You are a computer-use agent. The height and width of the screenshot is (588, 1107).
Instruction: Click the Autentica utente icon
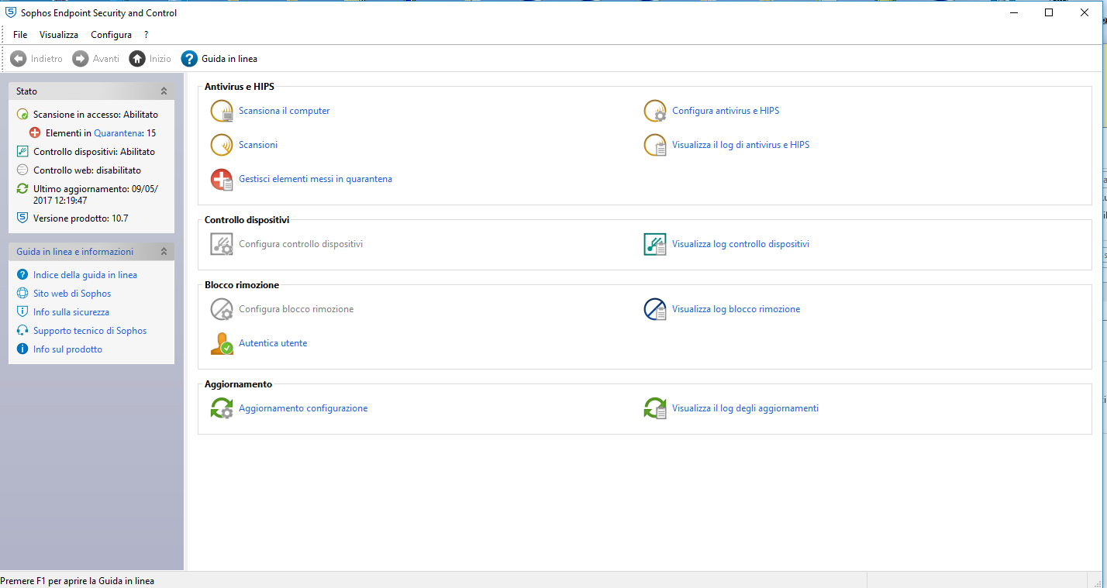pyautogui.click(x=222, y=343)
